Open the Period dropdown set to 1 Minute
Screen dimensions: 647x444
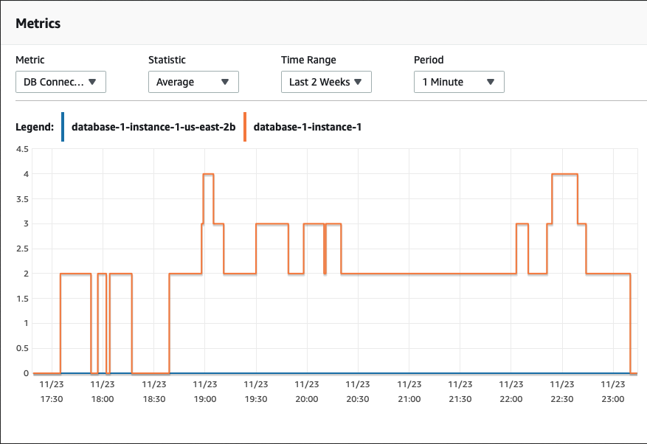(x=460, y=82)
